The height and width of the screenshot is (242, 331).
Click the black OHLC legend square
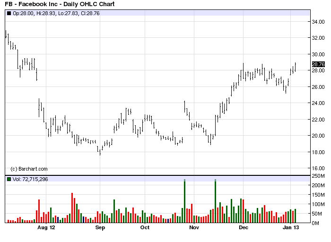9,13
